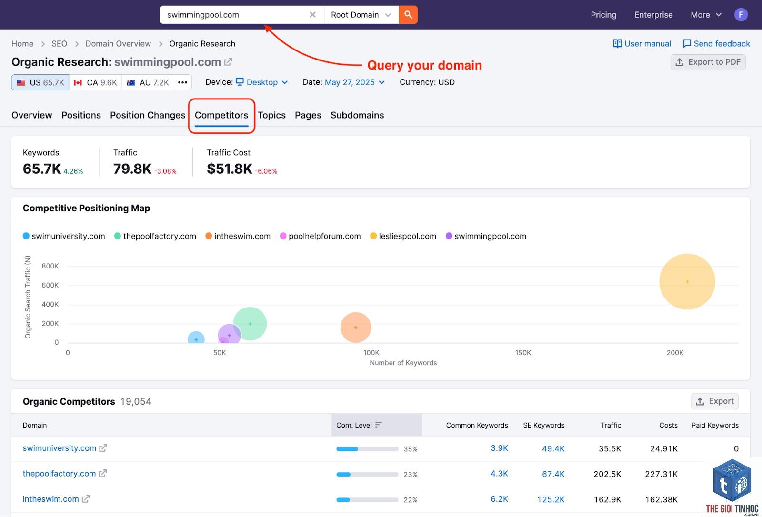Open intheswim.com domain link

tap(51, 499)
